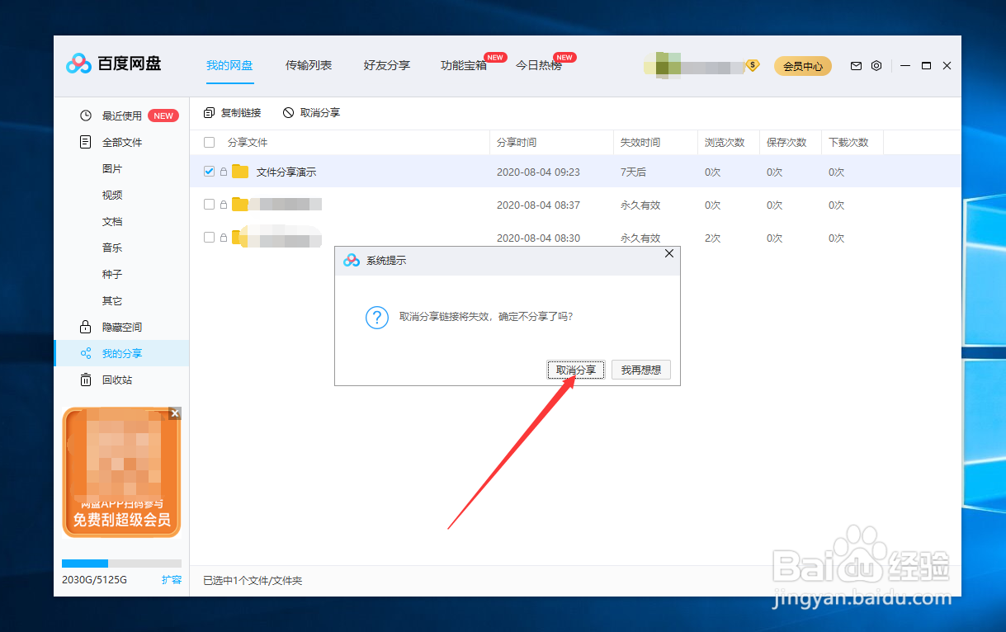Check the 08:30 share row checkbox
Viewport: 1006px width, 632px height.
tap(209, 238)
